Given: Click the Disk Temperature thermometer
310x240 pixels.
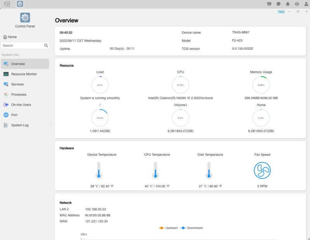Looking at the screenshot, I should [x=209, y=170].
